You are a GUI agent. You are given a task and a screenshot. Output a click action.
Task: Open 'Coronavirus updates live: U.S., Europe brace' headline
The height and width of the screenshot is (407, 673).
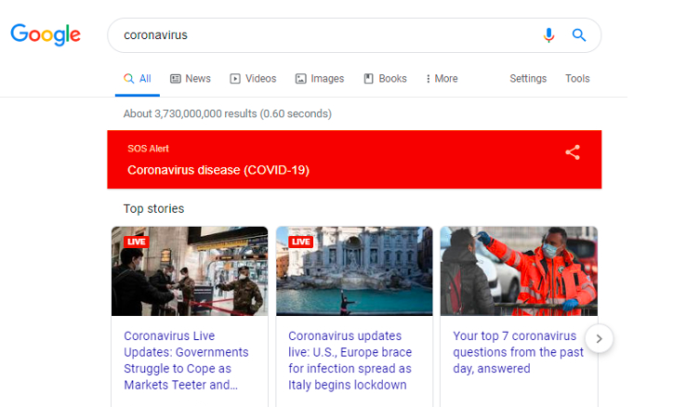350,361
